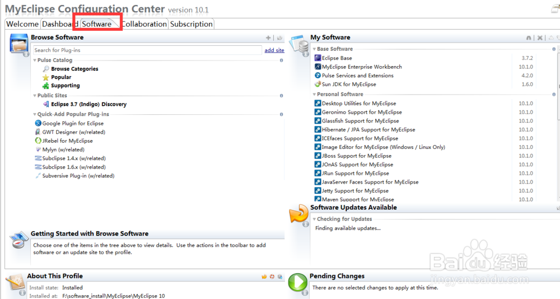Click info marker beside Public Sites header
Image resolution: width=560 pixels, height=299 pixels.
[282, 96]
